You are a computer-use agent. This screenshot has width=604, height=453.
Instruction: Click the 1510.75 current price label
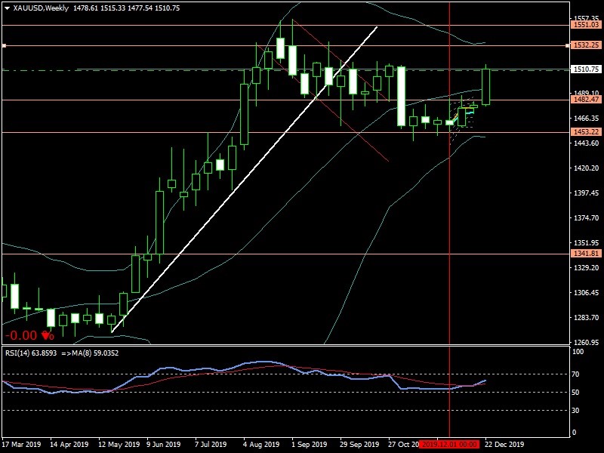(x=586, y=69)
